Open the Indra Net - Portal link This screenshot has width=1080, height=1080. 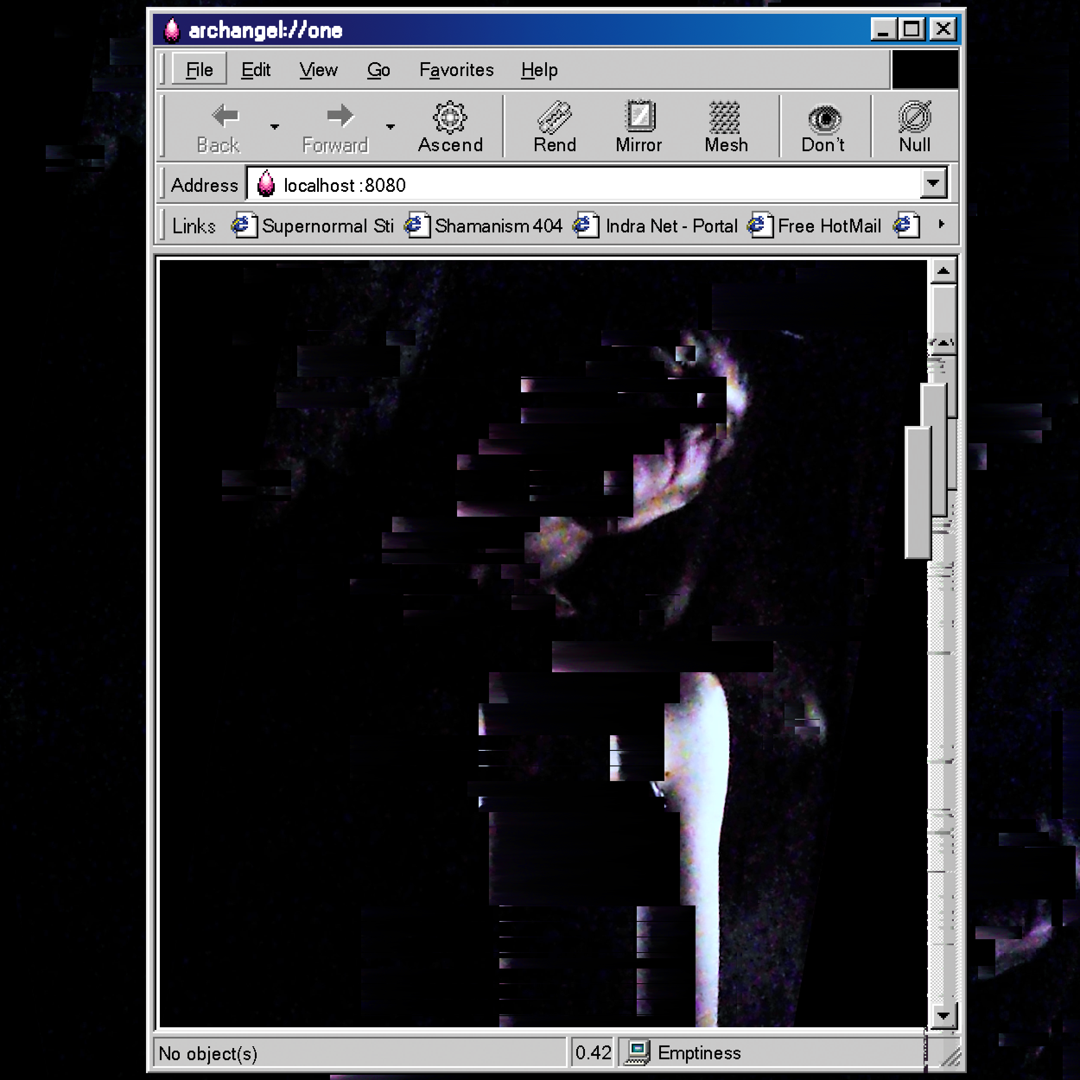pyautogui.click(x=671, y=226)
